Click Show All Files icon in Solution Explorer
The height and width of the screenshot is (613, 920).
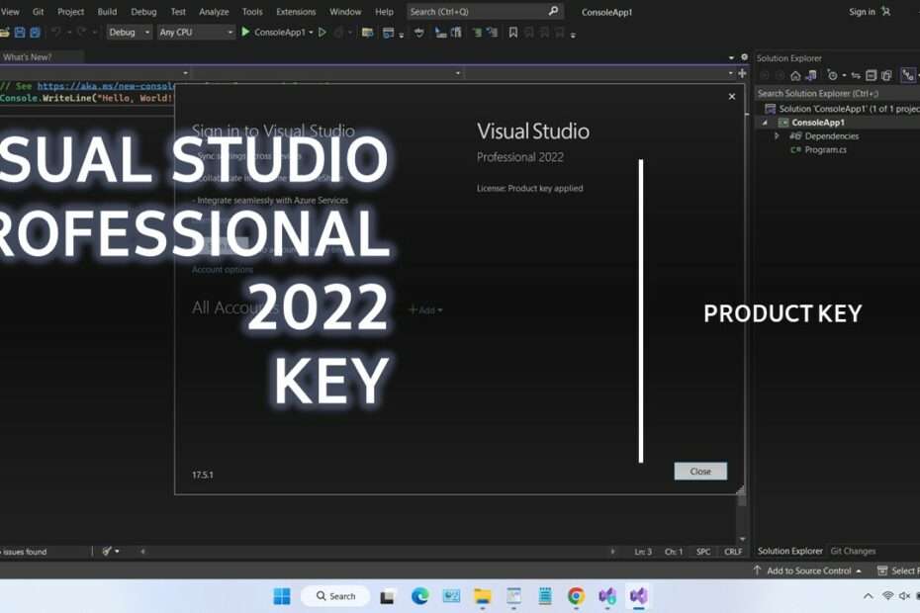(x=886, y=75)
